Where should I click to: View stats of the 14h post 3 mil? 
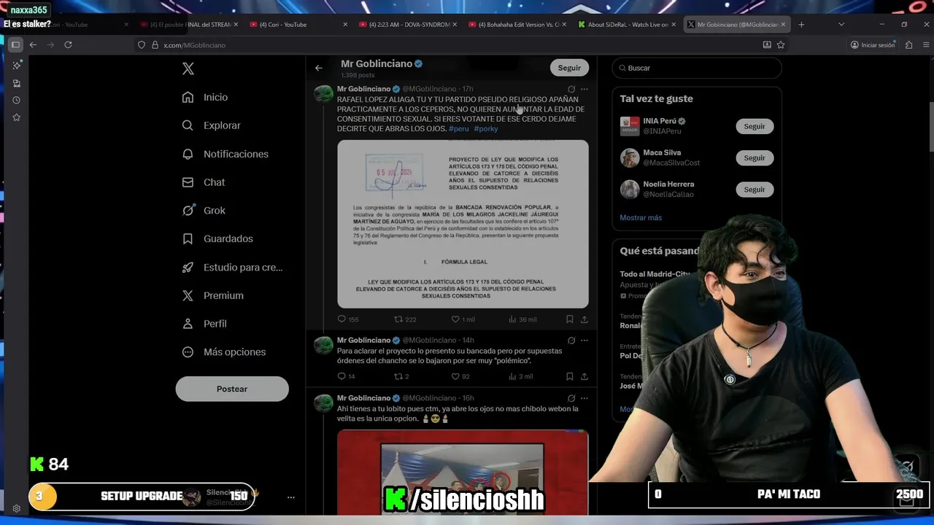[521, 376]
